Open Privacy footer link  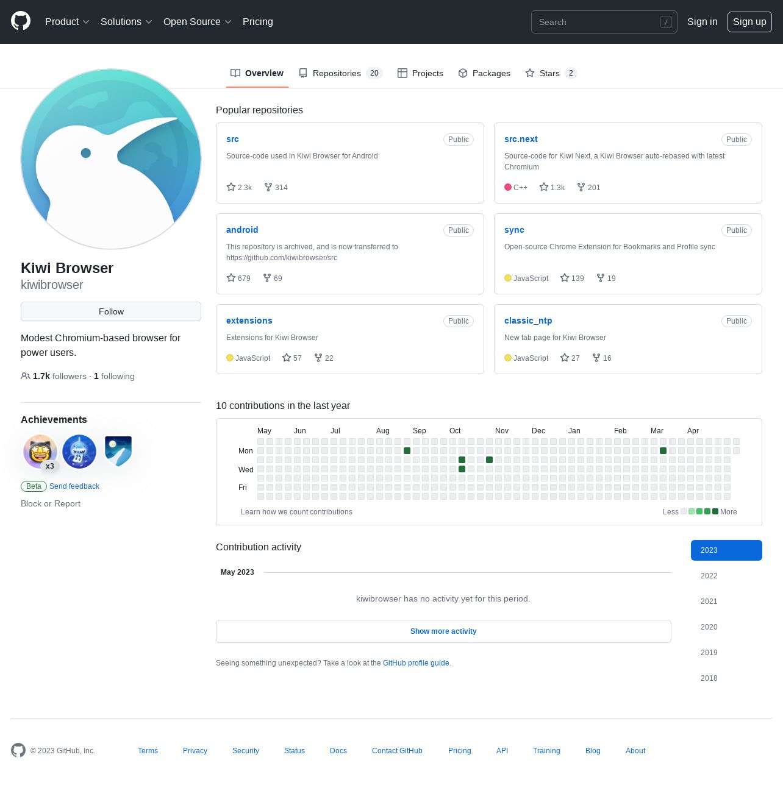[x=195, y=751]
